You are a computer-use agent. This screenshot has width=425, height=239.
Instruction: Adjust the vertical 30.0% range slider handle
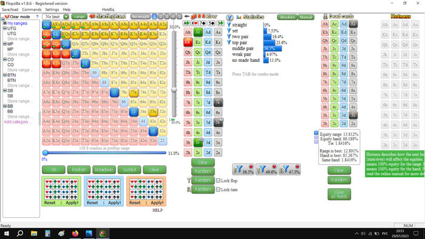click(x=174, y=90)
